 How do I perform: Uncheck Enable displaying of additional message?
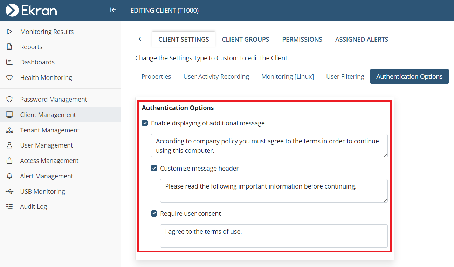[x=145, y=123]
